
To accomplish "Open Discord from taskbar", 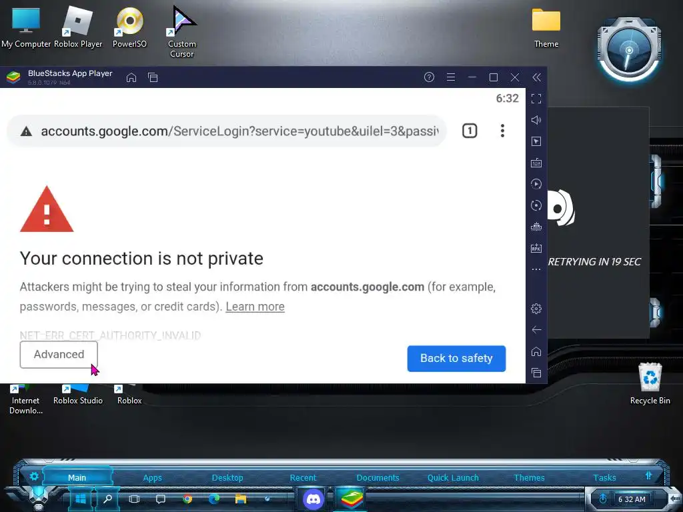I will 313,499.
